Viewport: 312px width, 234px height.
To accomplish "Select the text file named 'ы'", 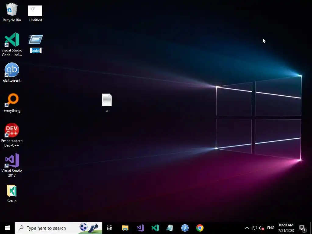I will coord(107,103).
